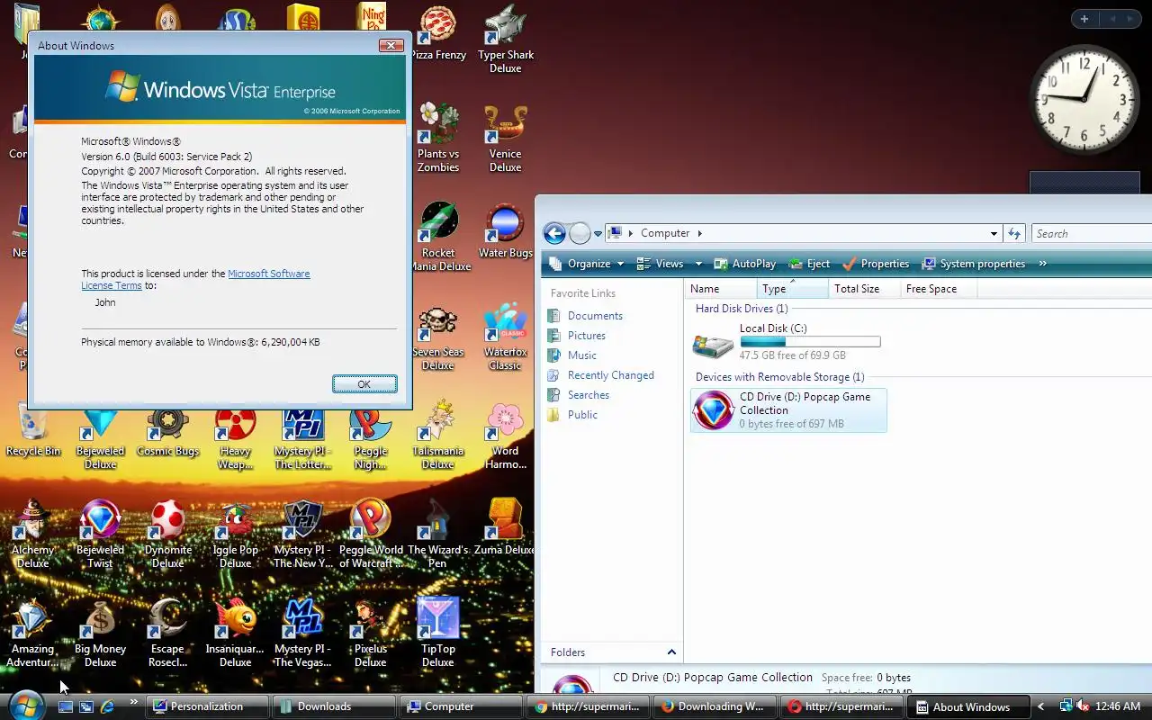Open System properties from toolbar

974,264
